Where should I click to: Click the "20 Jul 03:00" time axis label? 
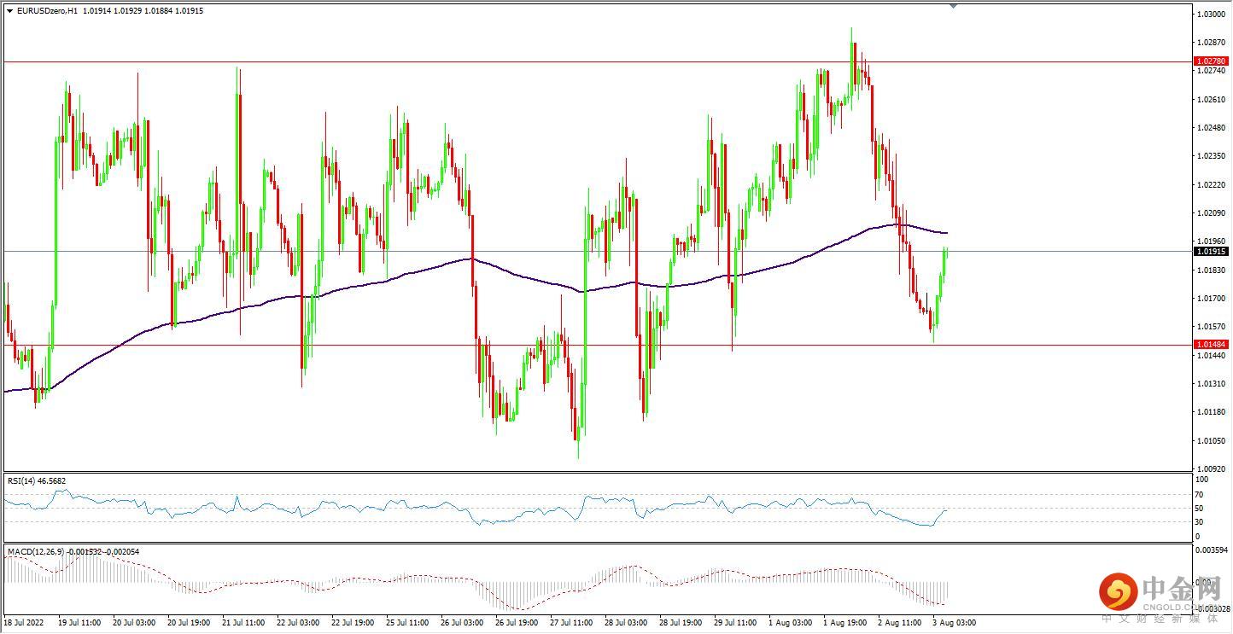tap(135, 623)
